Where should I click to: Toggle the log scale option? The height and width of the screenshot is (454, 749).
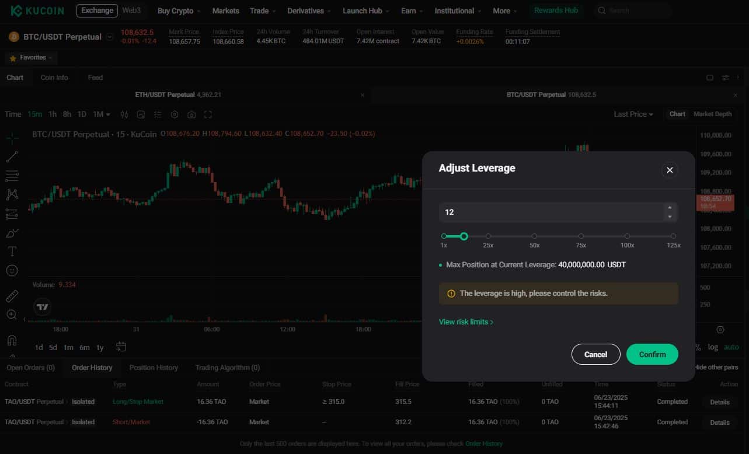tap(713, 347)
